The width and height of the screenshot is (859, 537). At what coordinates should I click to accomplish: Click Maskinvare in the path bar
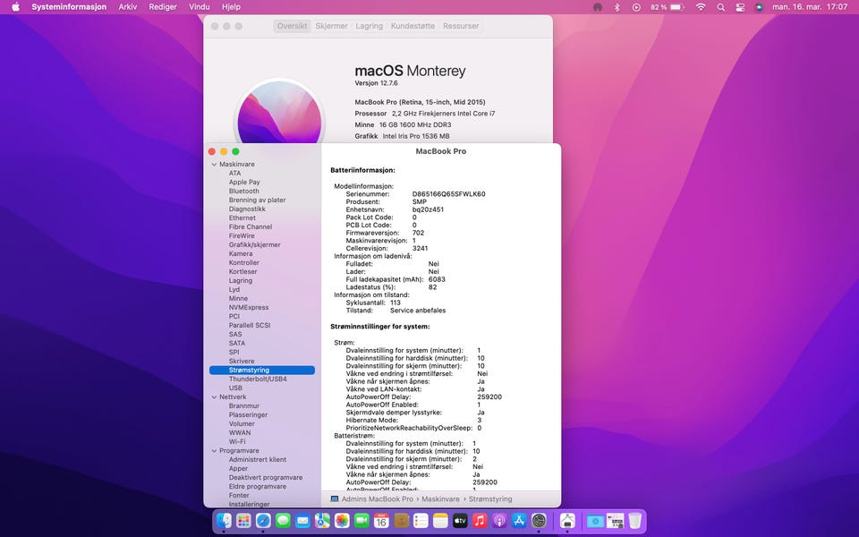pos(440,499)
